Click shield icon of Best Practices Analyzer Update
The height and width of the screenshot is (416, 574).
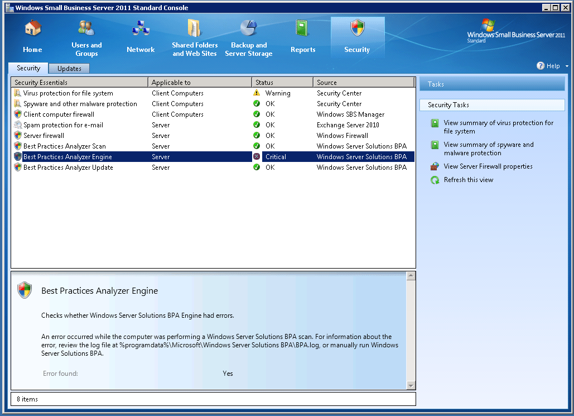tap(18, 168)
